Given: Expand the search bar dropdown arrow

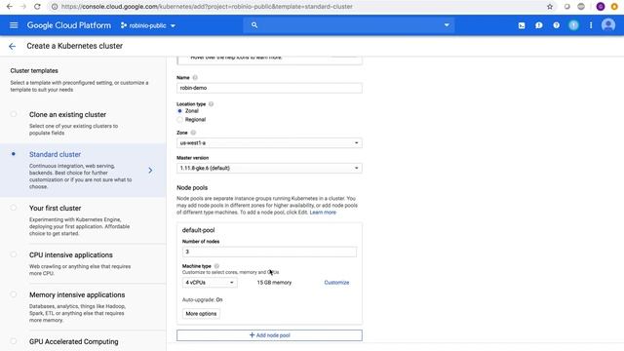Looking at the screenshot, I should pyautogui.click(x=447, y=25).
